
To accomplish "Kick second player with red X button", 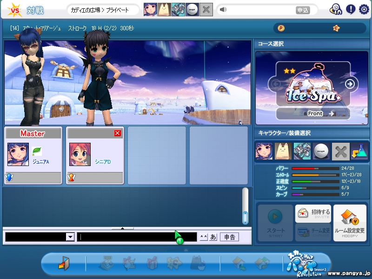I will [117, 133].
